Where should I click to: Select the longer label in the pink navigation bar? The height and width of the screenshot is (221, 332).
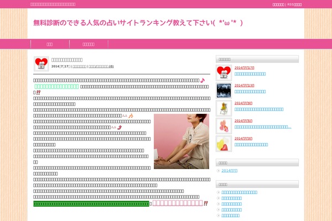[89, 44]
